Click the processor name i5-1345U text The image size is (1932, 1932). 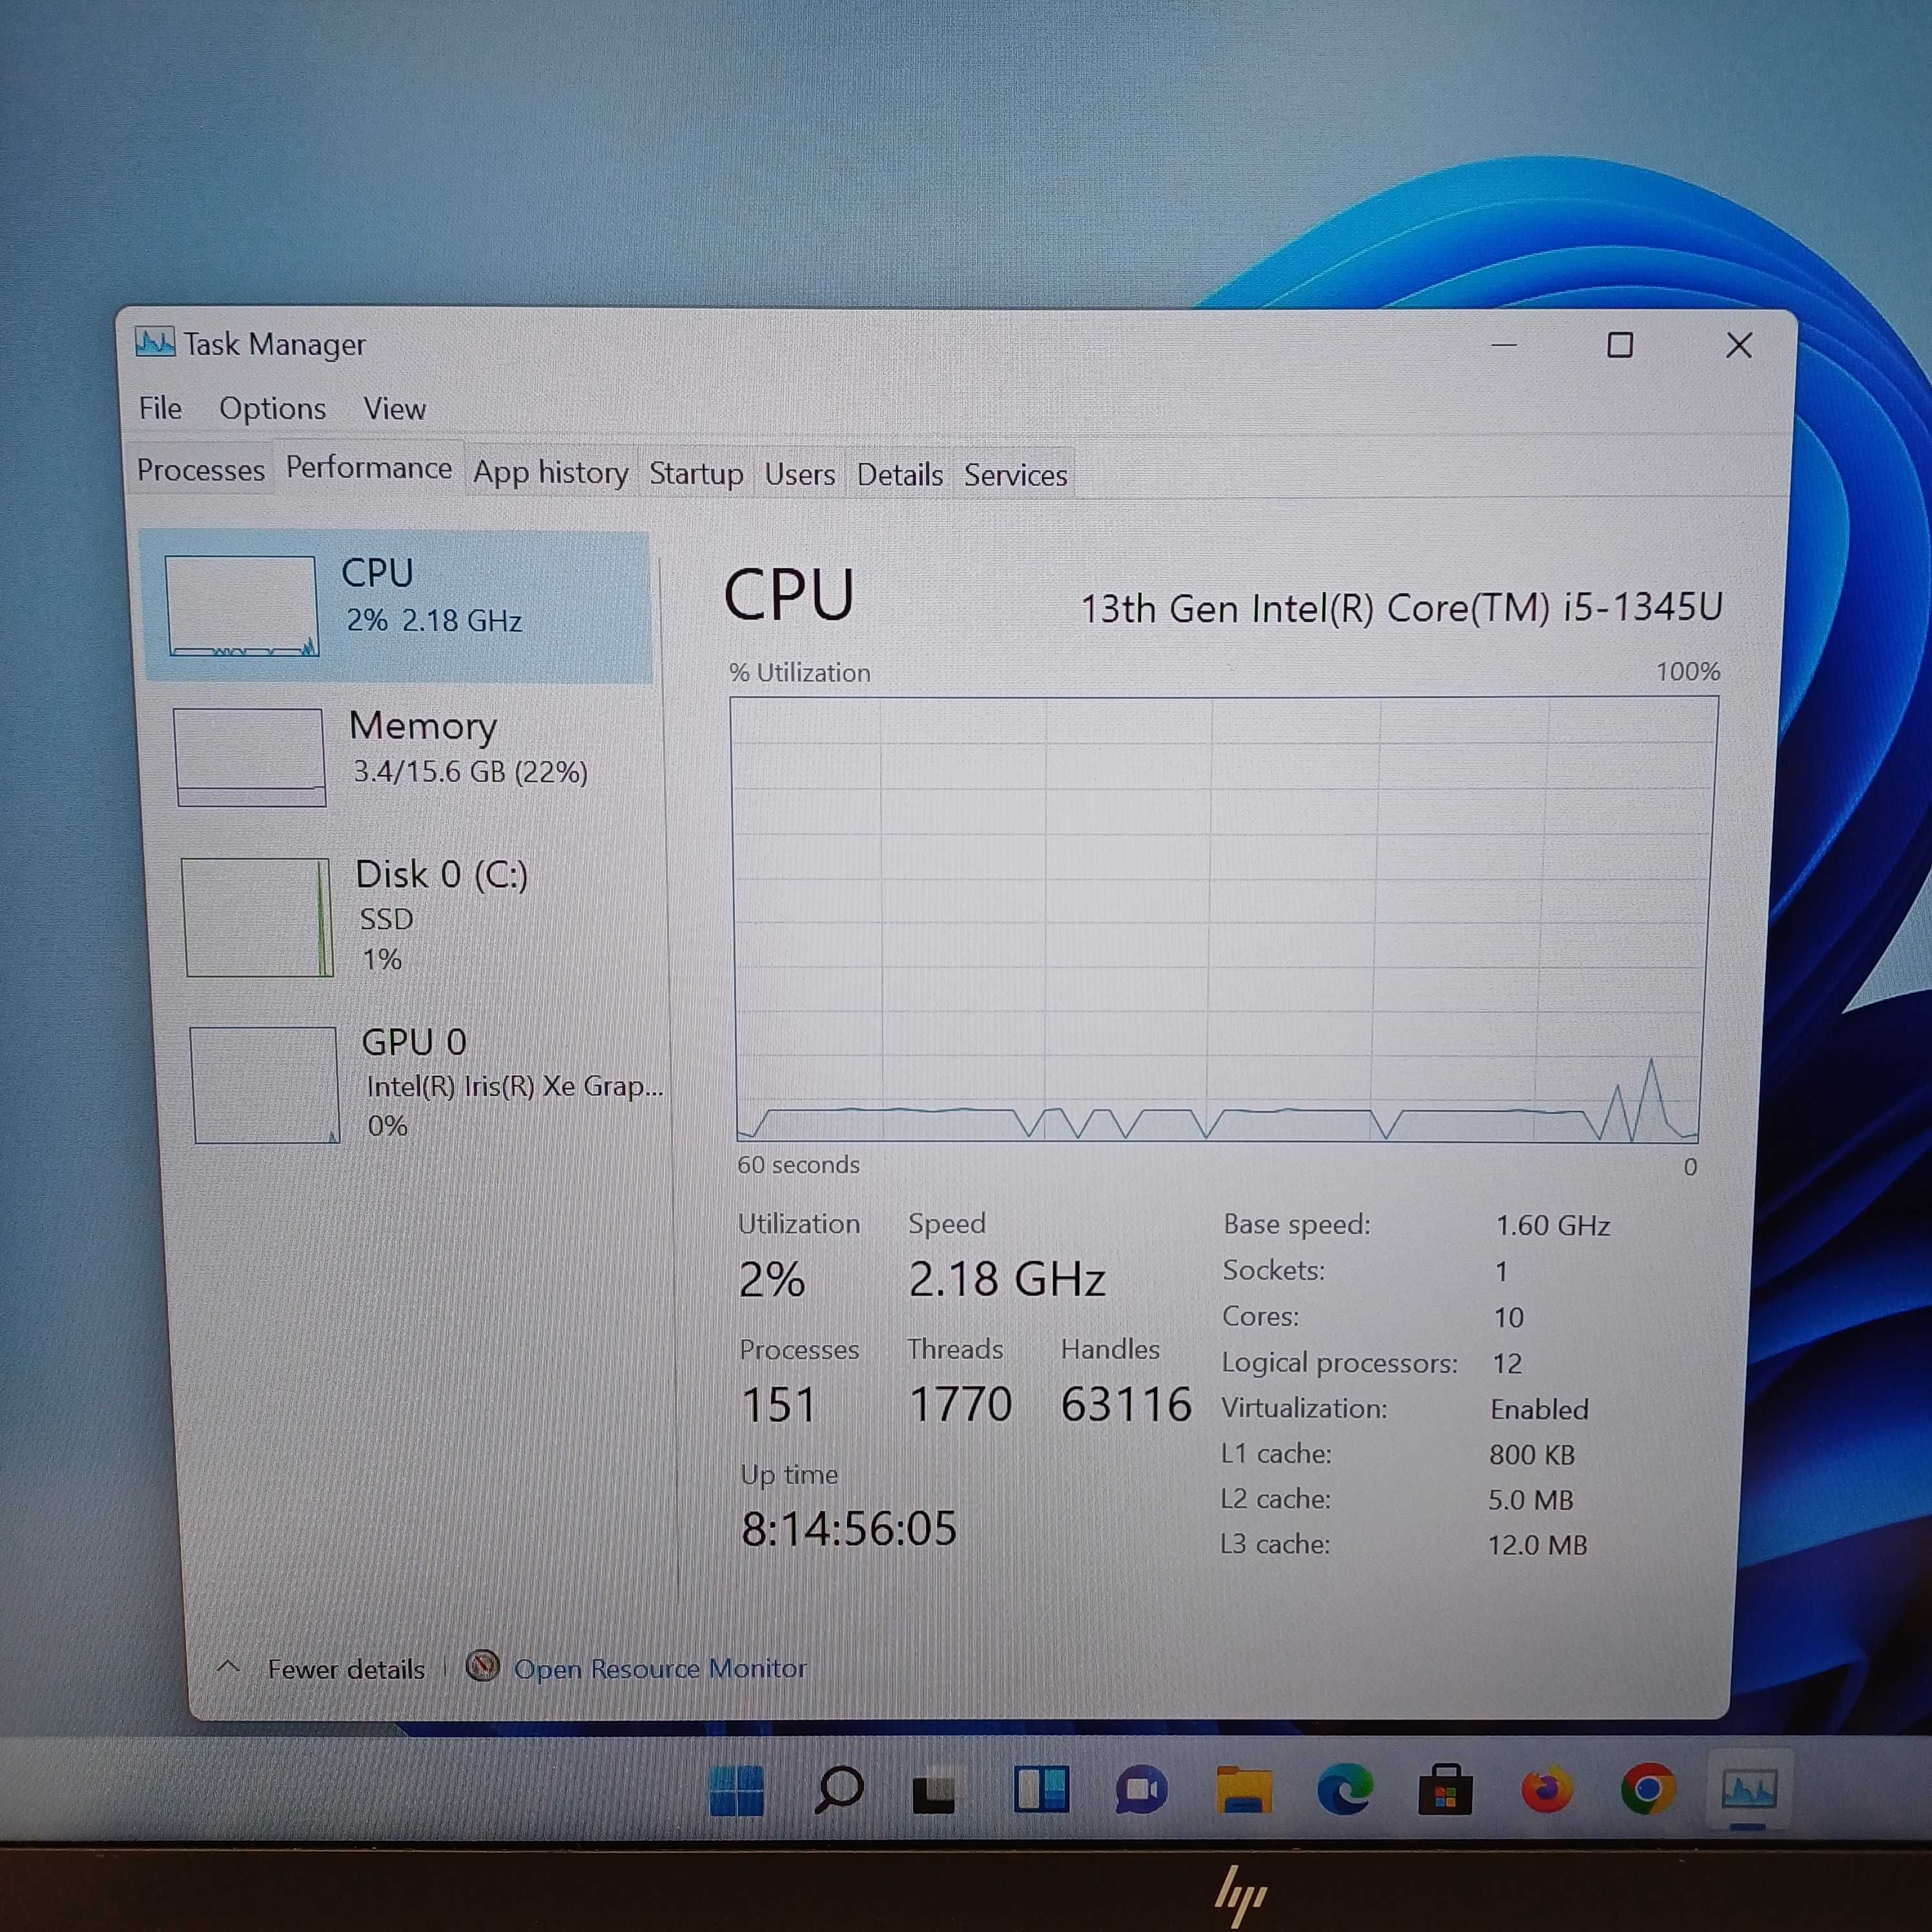pos(1402,607)
